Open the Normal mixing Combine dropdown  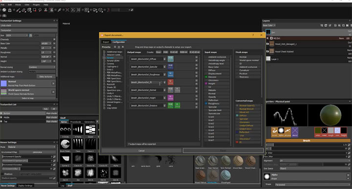42,67
